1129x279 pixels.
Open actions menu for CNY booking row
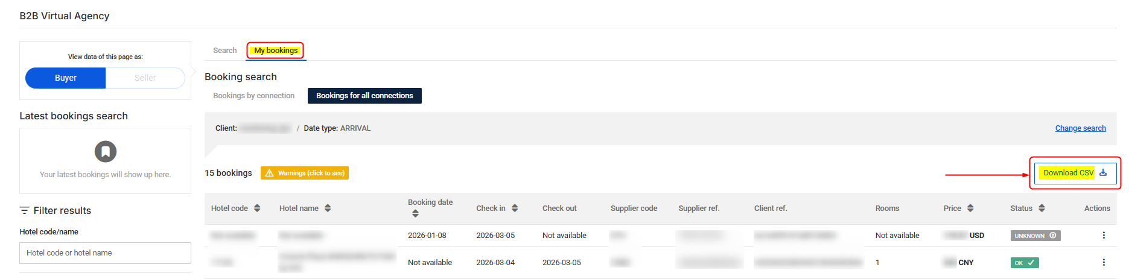pos(1104,263)
